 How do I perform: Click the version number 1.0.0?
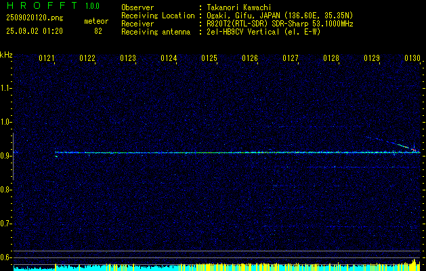coord(92,5)
